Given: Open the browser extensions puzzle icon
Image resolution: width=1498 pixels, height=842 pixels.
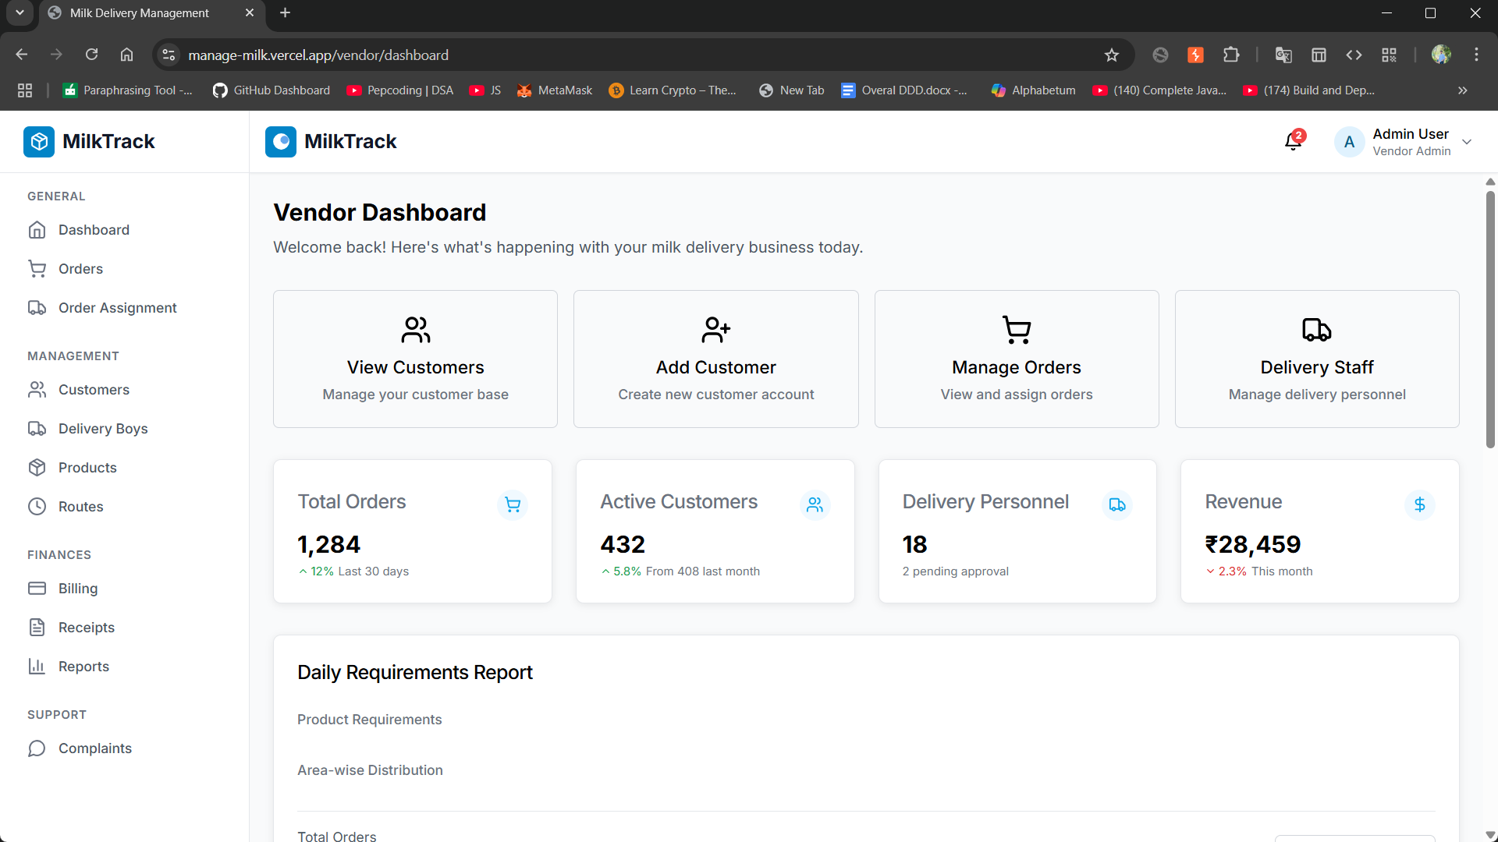Looking at the screenshot, I should pos(1231,55).
